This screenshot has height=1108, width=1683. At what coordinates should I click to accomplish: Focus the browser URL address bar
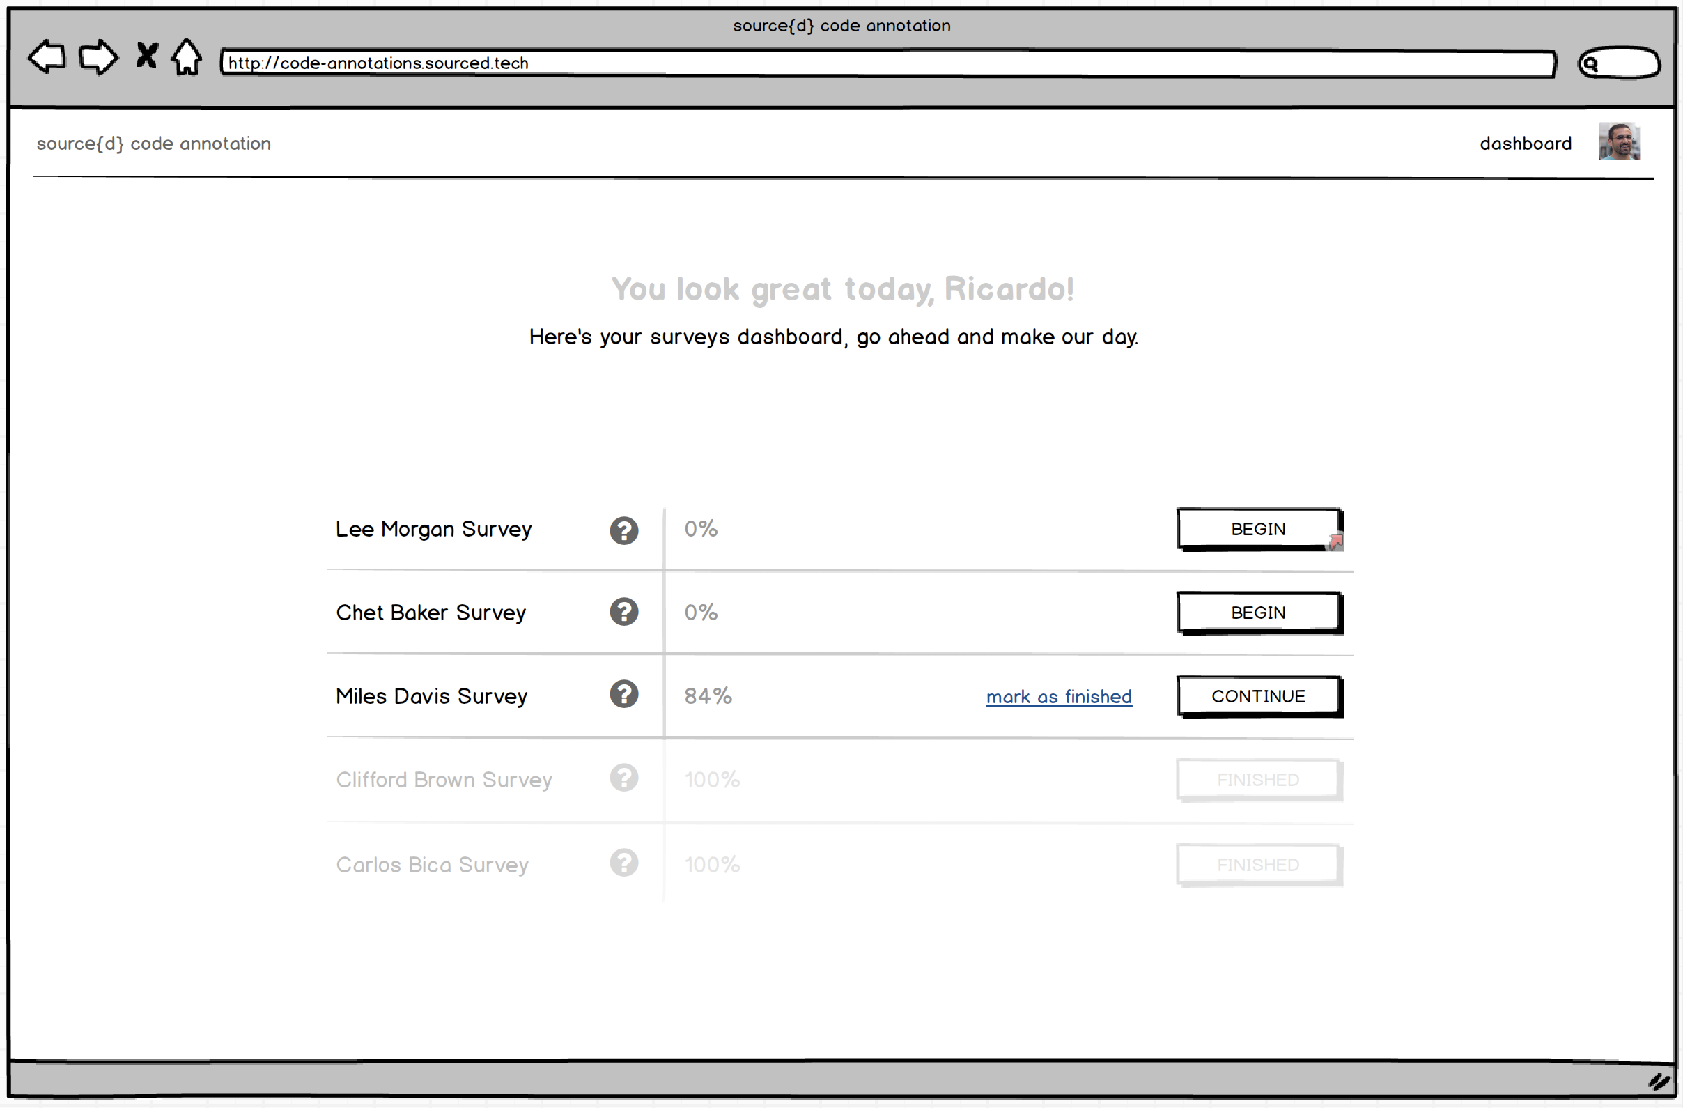887,63
